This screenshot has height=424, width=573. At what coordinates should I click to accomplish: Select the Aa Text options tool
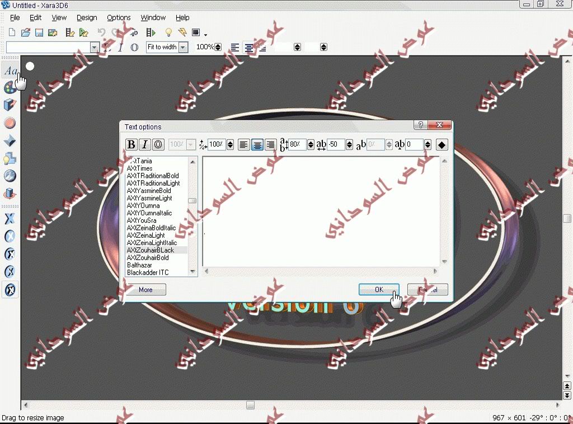coord(11,70)
